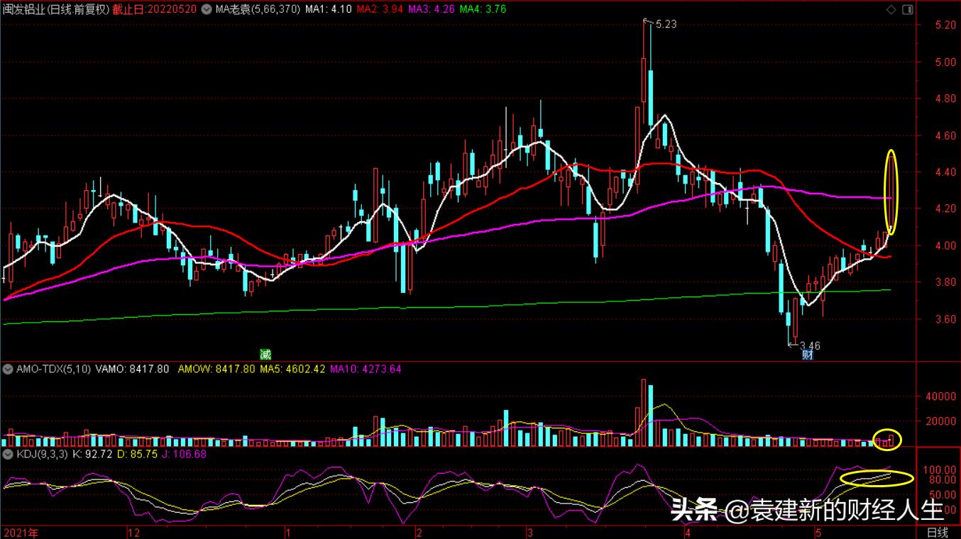Click the 5.00 price axis label

coord(945,62)
